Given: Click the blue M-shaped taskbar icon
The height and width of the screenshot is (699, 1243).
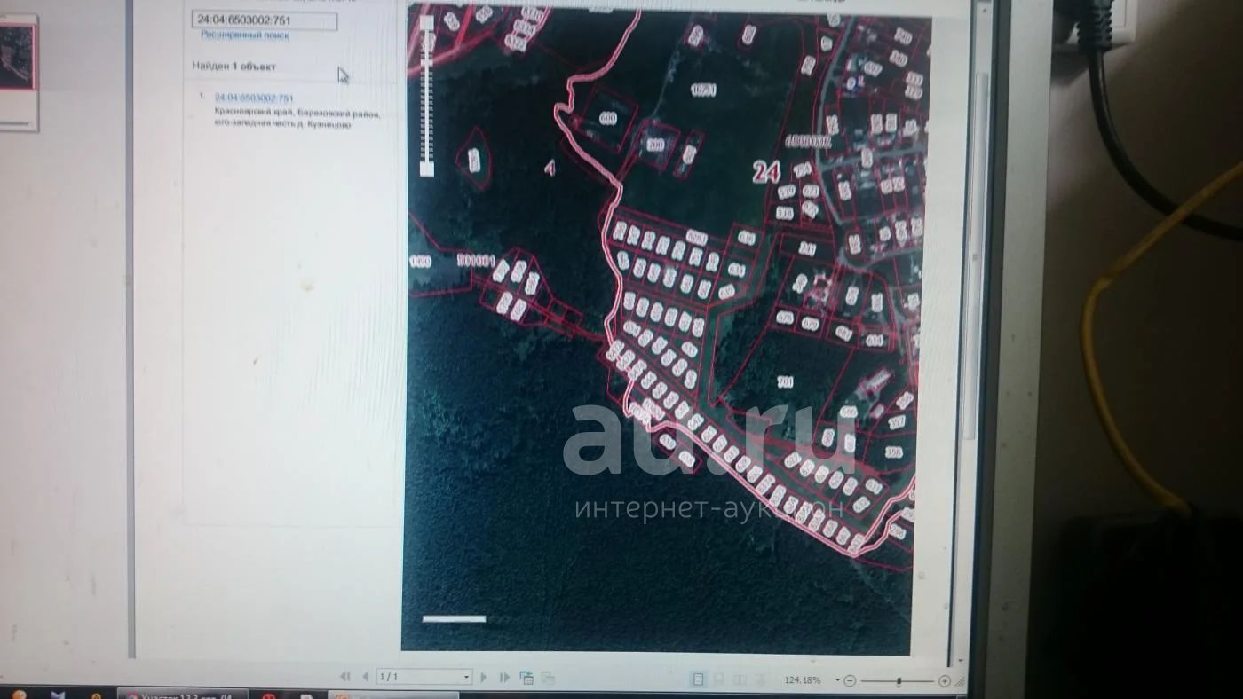Looking at the screenshot, I should (58, 695).
